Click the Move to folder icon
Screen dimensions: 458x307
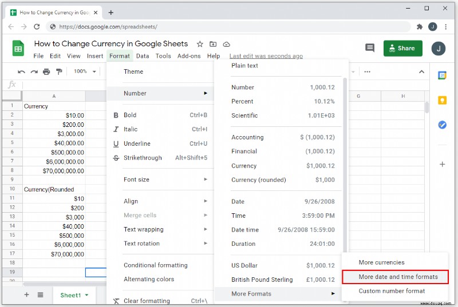pyautogui.click(x=213, y=45)
